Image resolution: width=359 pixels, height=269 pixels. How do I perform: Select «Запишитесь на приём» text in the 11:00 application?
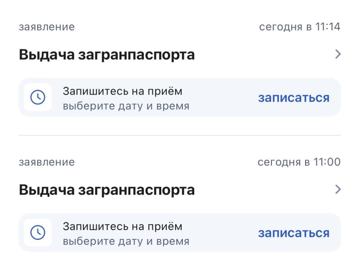[x=122, y=226]
